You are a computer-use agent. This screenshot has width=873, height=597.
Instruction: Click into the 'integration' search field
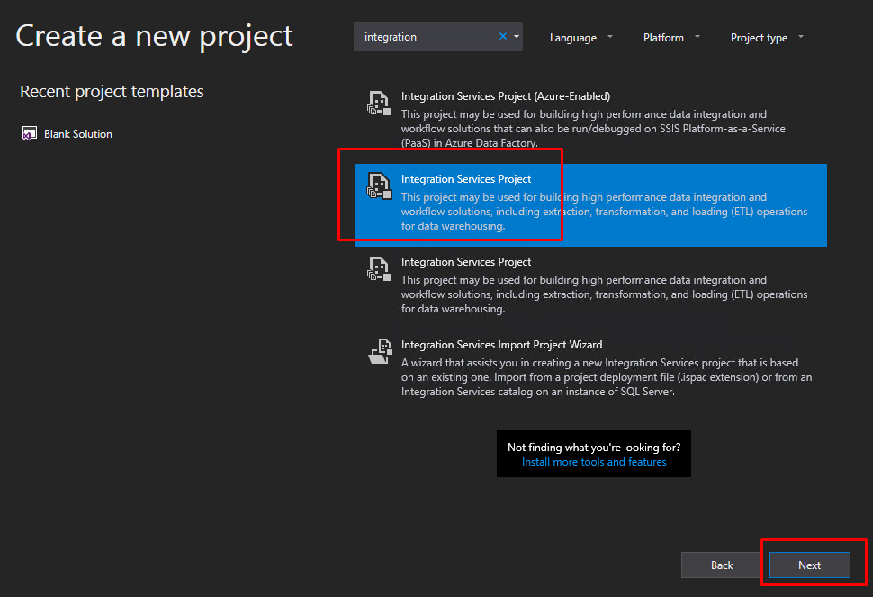[423, 37]
